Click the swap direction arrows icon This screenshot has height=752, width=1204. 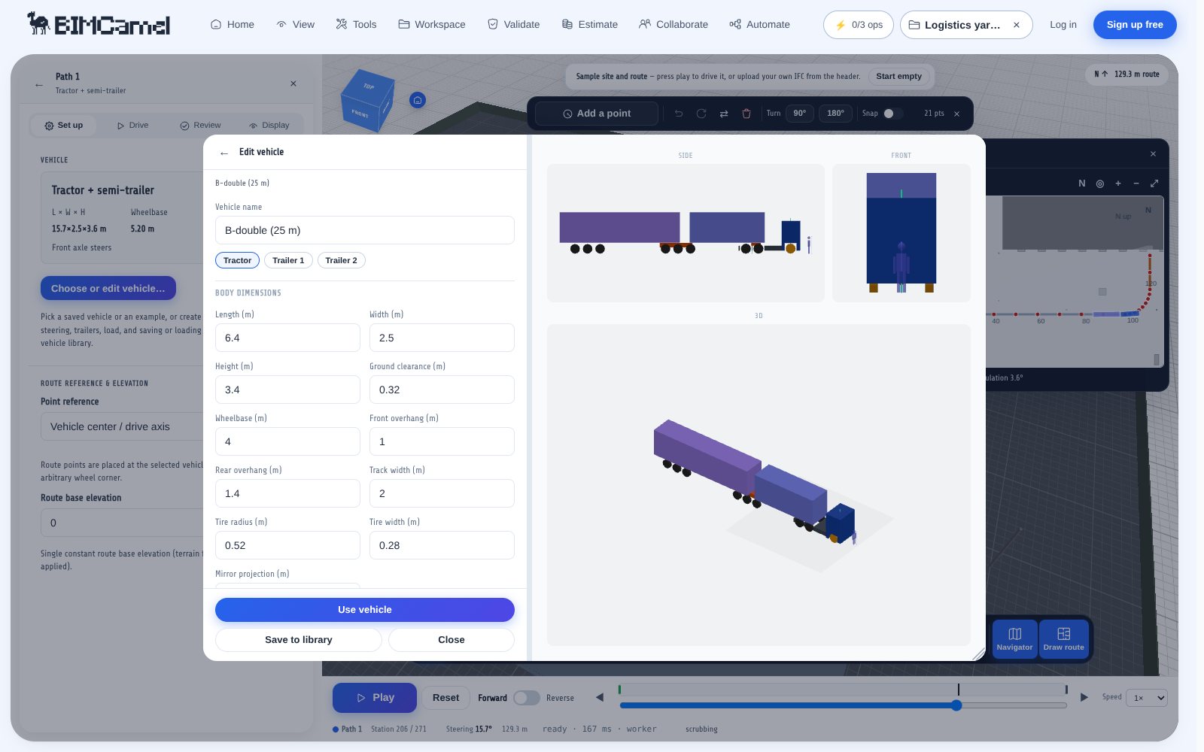click(724, 114)
